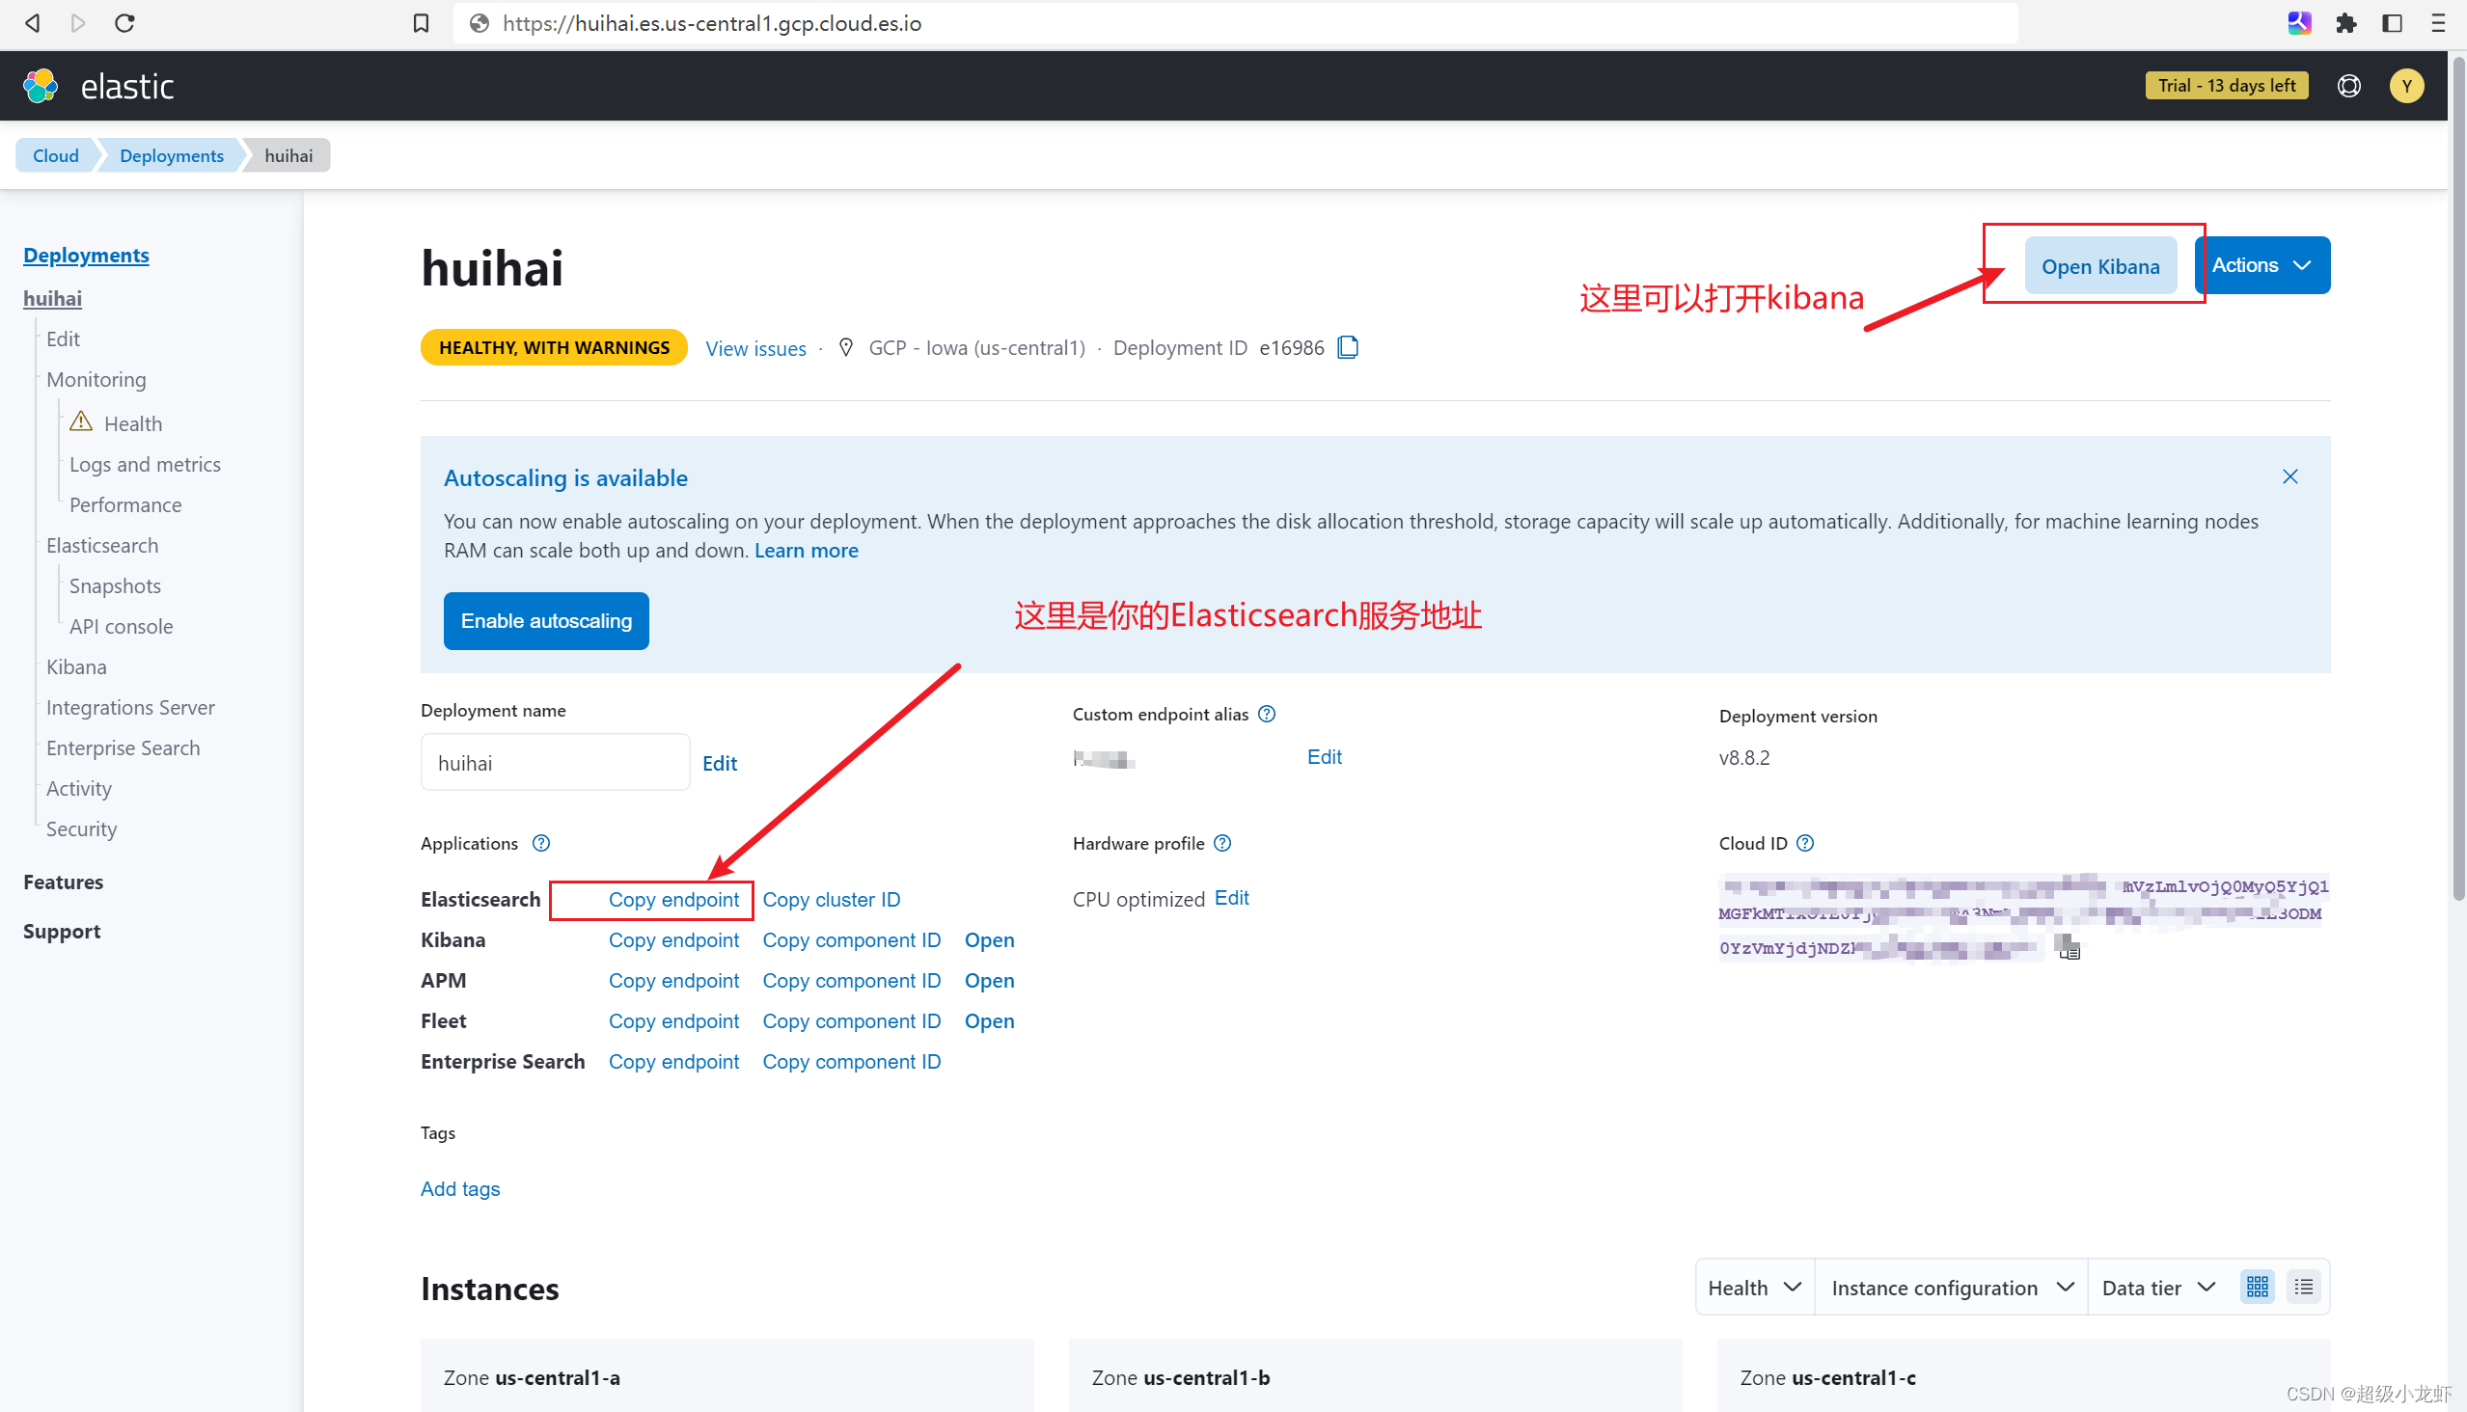Click View issues warning link
Viewport: 2467px width, 1412px height.
click(x=754, y=347)
